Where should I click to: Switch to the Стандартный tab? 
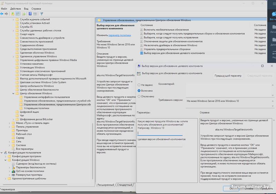point(125,185)
